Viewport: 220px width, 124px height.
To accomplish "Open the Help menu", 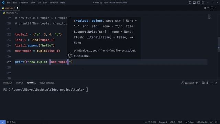I will click(63, 2).
